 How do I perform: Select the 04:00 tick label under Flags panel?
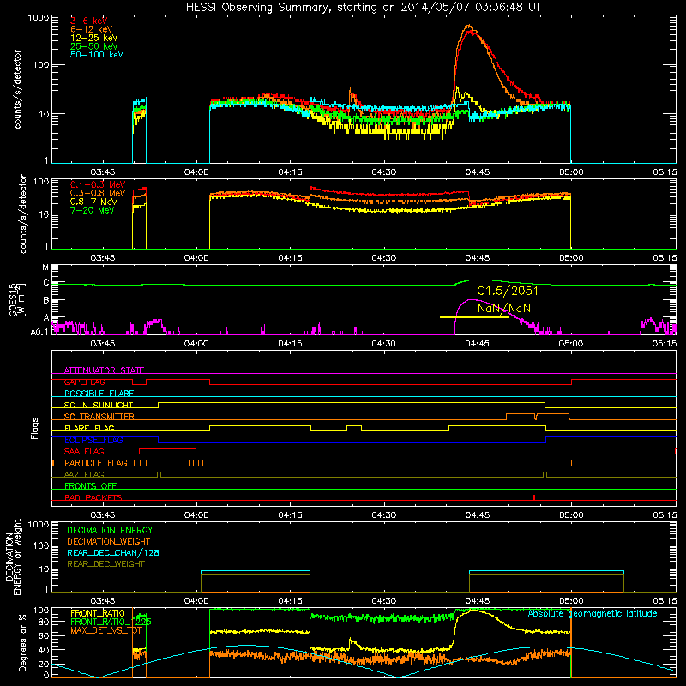(196, 515)
